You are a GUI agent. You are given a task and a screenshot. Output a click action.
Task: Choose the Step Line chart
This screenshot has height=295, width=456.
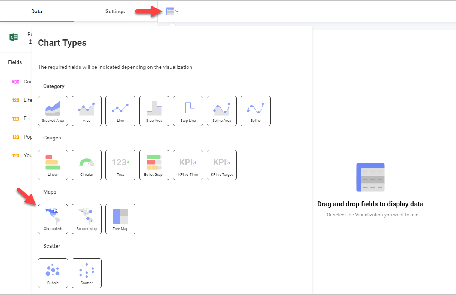pyautogui.click(x=188, y=110)
